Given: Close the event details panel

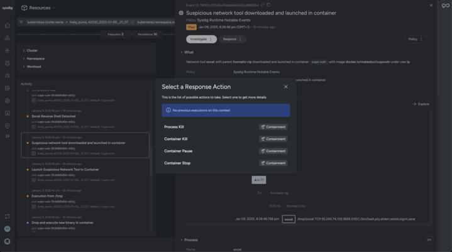Looking at the screenshot, I should click(431, 5).
